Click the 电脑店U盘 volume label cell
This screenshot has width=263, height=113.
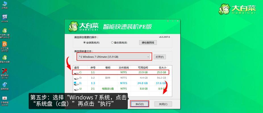tap(108, 89)
